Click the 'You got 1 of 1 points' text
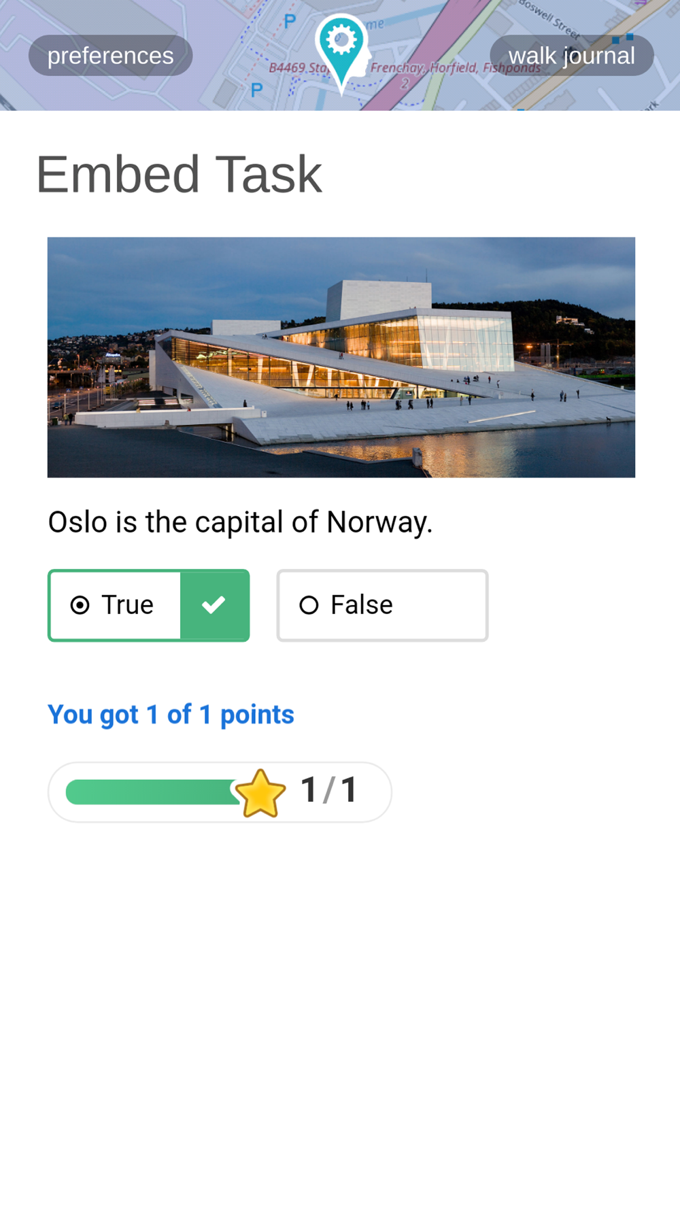Screen dimensions: 680x1209 click(171, 714)
